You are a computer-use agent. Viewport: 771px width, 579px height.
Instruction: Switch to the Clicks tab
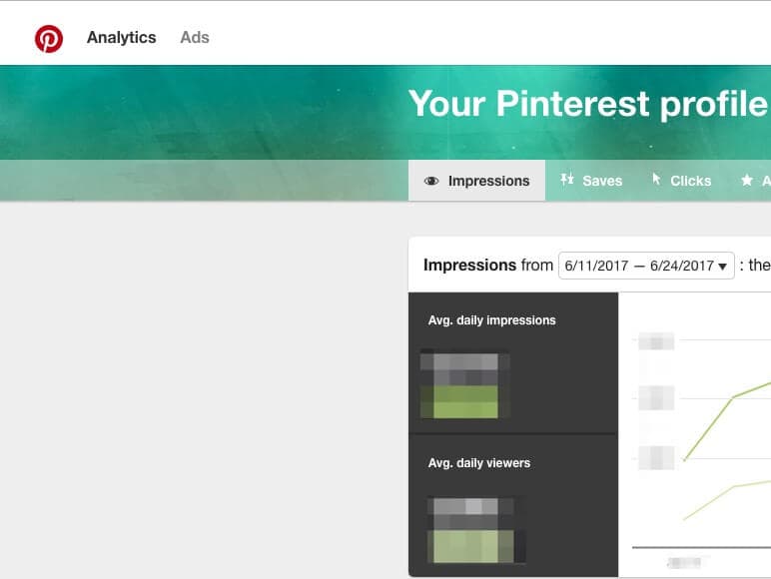682,181
